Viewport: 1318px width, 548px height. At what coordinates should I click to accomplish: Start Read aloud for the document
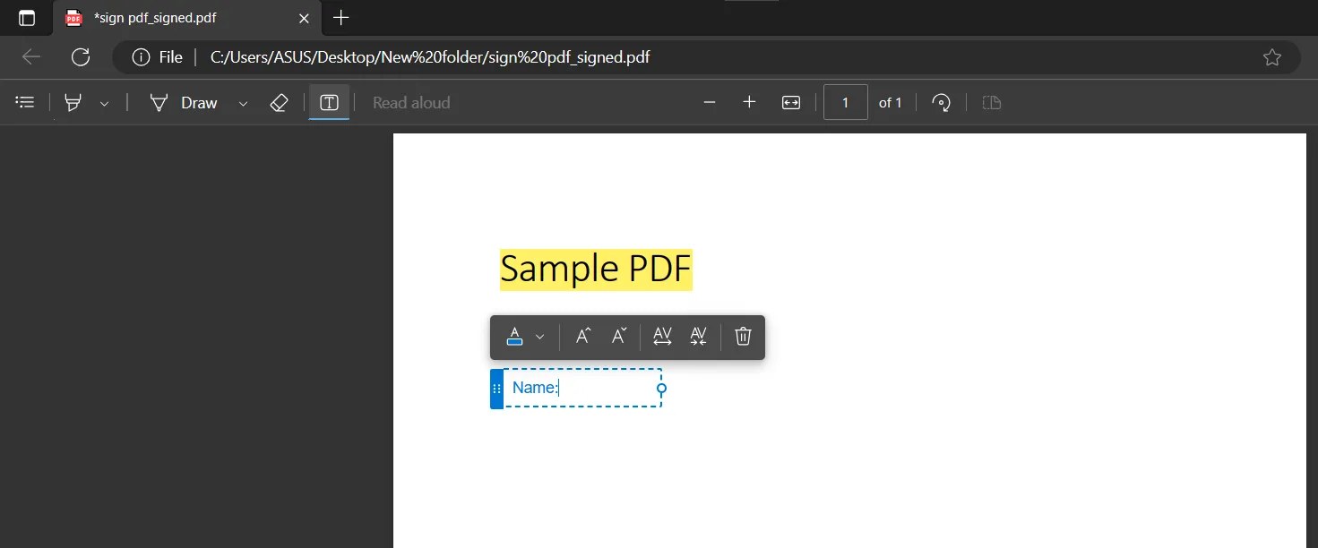tap(410, 102)
